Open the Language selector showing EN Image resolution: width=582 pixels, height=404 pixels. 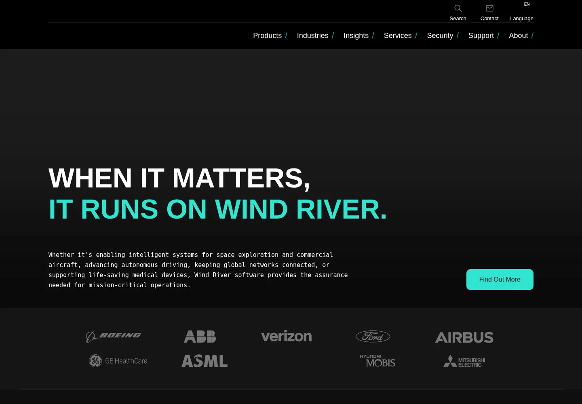click(522, 11)
